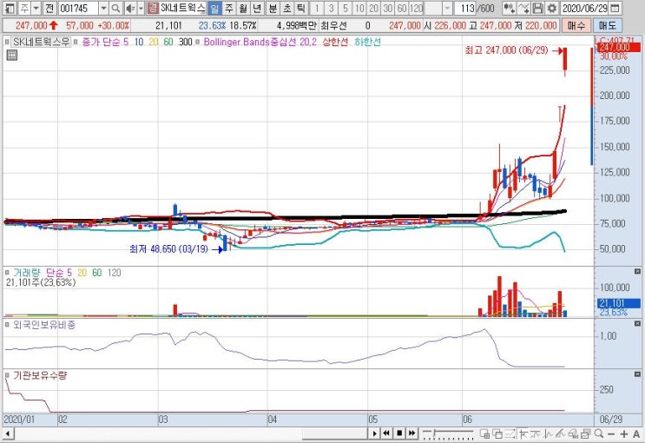The width and height of the screenshot is (645, 443).
Task: Select the 주 (weekly) period
Action: (x=228, y=8)
